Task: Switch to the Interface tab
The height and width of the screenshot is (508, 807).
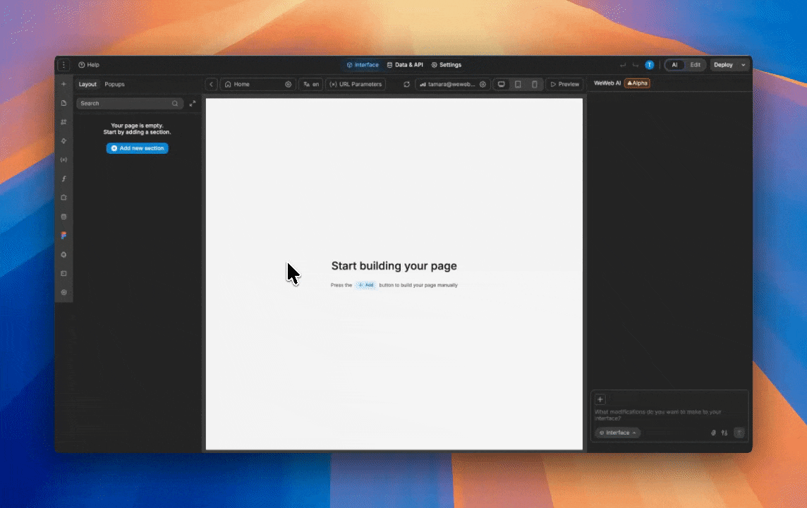Action: (363, 65)
